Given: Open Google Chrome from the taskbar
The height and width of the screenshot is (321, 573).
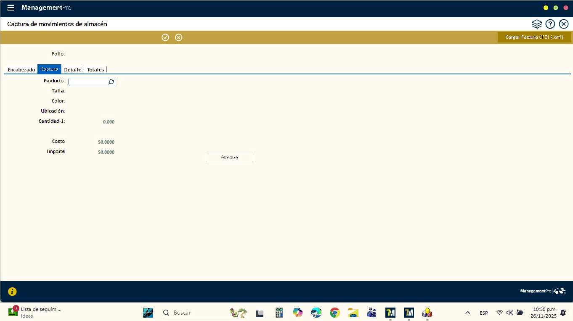Looking at the screenshot, I should click(334, 313).
